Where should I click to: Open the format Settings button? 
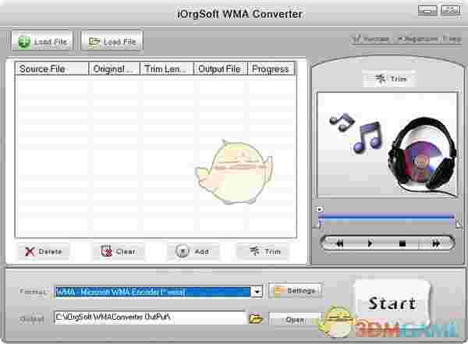pos(295,290)
